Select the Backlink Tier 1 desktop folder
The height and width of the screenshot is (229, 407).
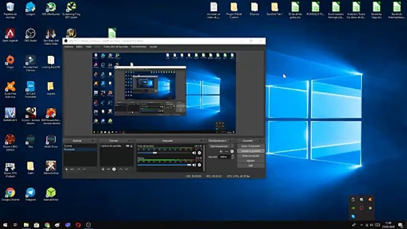pos(275,9)
